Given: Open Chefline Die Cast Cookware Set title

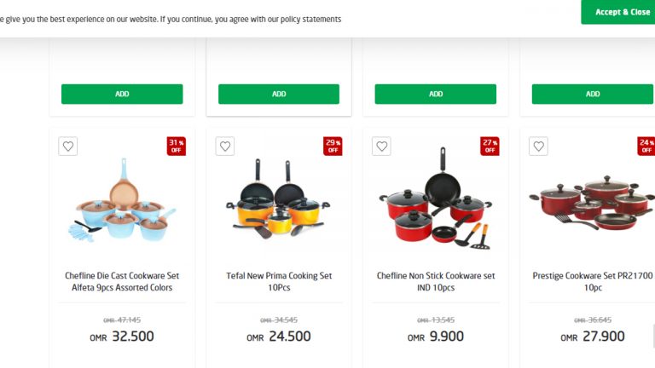Looking at the screenshot, I should click(122, 282).
